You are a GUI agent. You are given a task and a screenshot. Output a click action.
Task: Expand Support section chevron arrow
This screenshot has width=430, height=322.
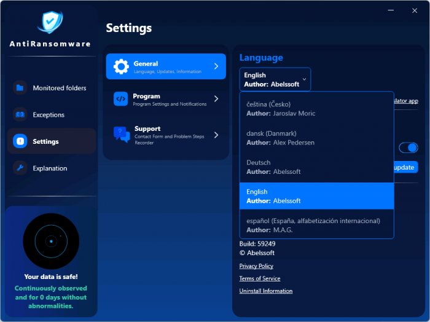(x=216, y=135)
